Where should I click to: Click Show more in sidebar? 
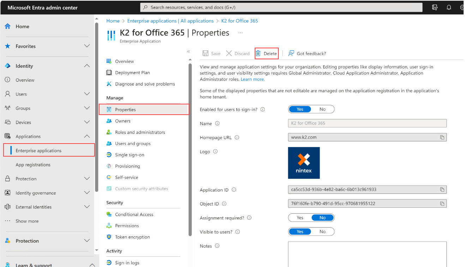(27, 221)
